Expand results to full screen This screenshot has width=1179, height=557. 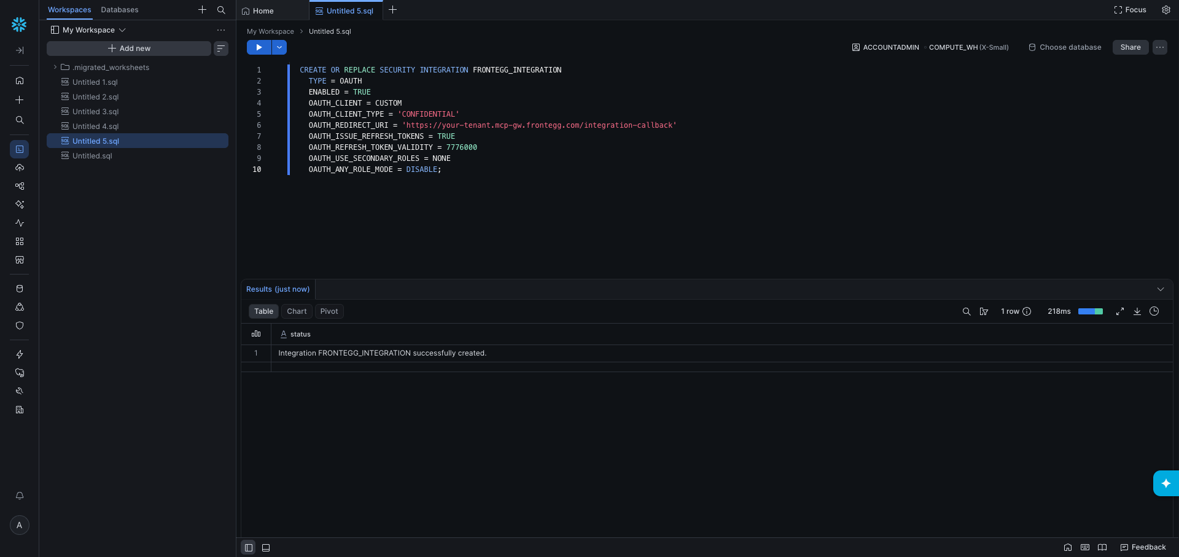click(1120, 311)
